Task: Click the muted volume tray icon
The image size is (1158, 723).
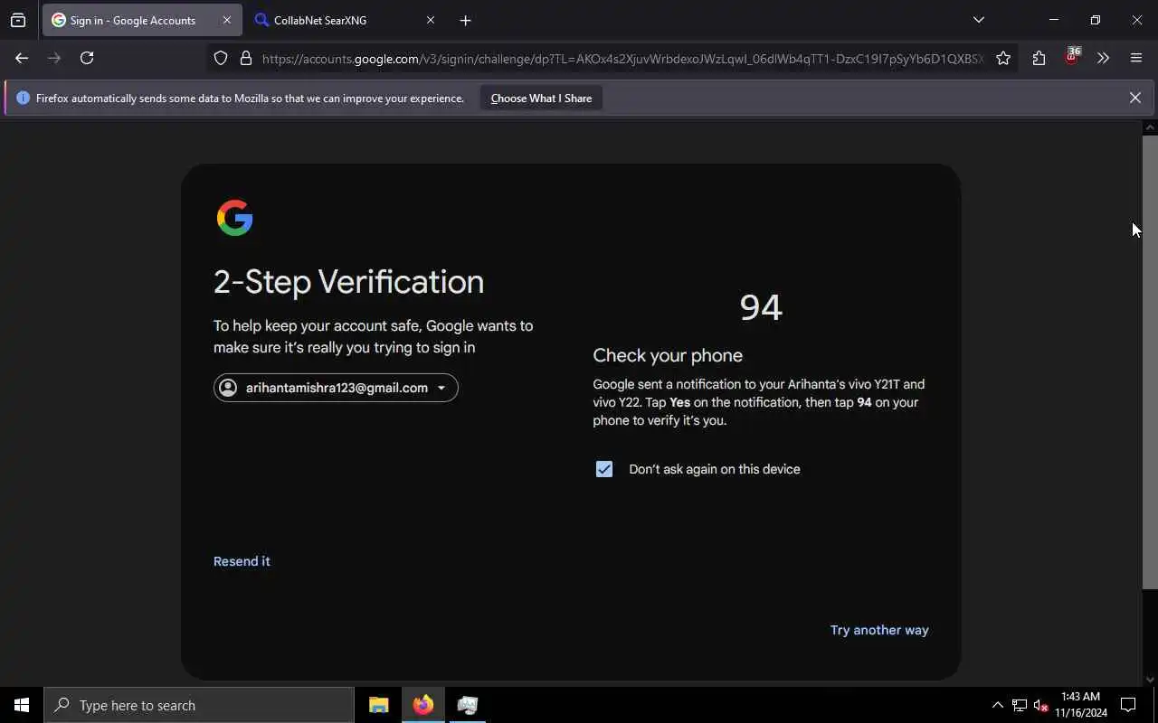Action: pyautogui.click(x=1041, y=705)
